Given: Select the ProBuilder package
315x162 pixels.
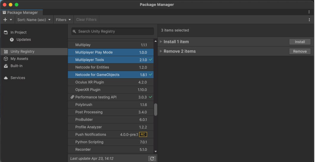Looking at the screenshot, I should 111,120.
